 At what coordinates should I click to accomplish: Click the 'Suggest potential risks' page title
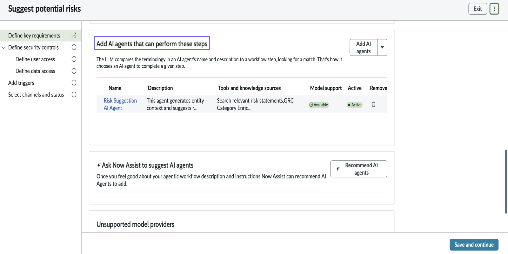44,9
